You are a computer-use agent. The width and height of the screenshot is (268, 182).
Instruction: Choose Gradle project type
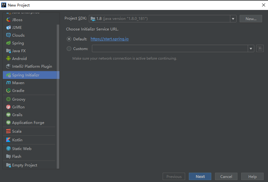(30, 90)
